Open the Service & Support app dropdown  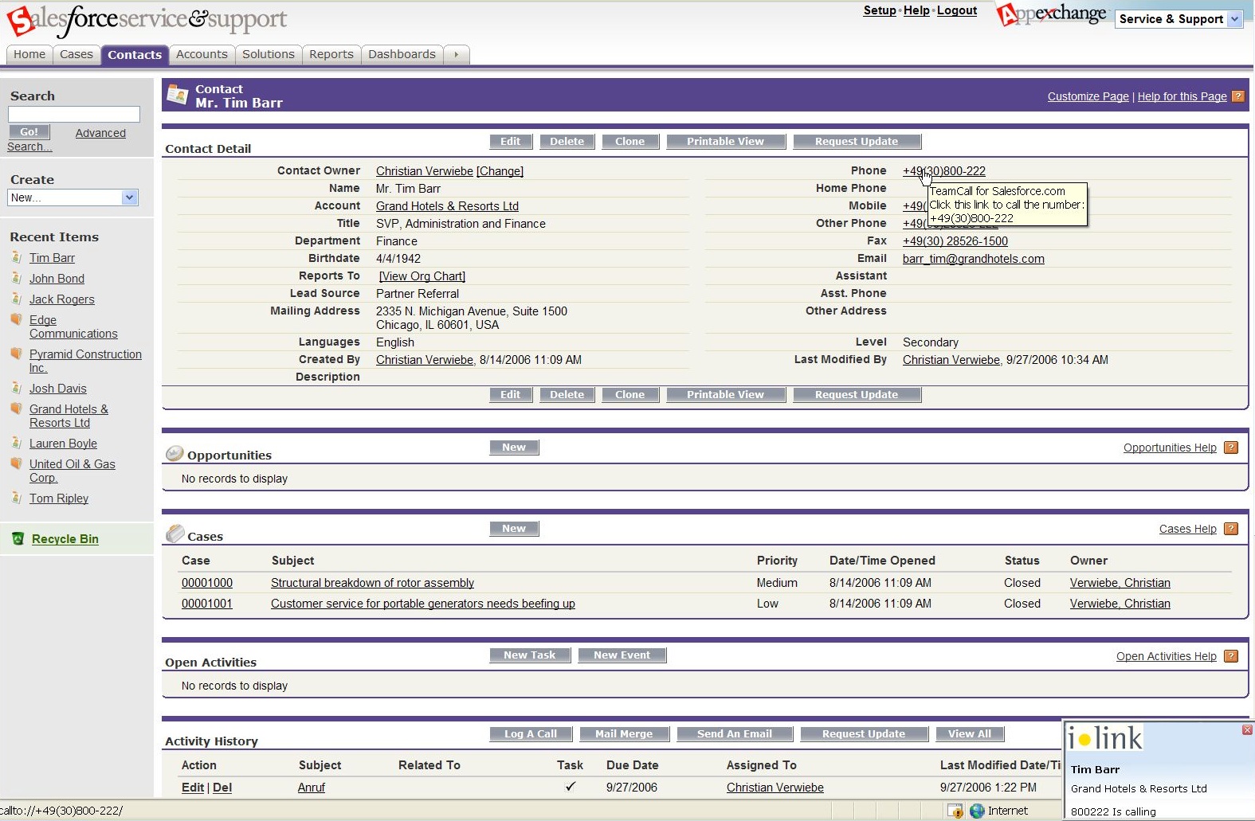tap(1234, 19)
